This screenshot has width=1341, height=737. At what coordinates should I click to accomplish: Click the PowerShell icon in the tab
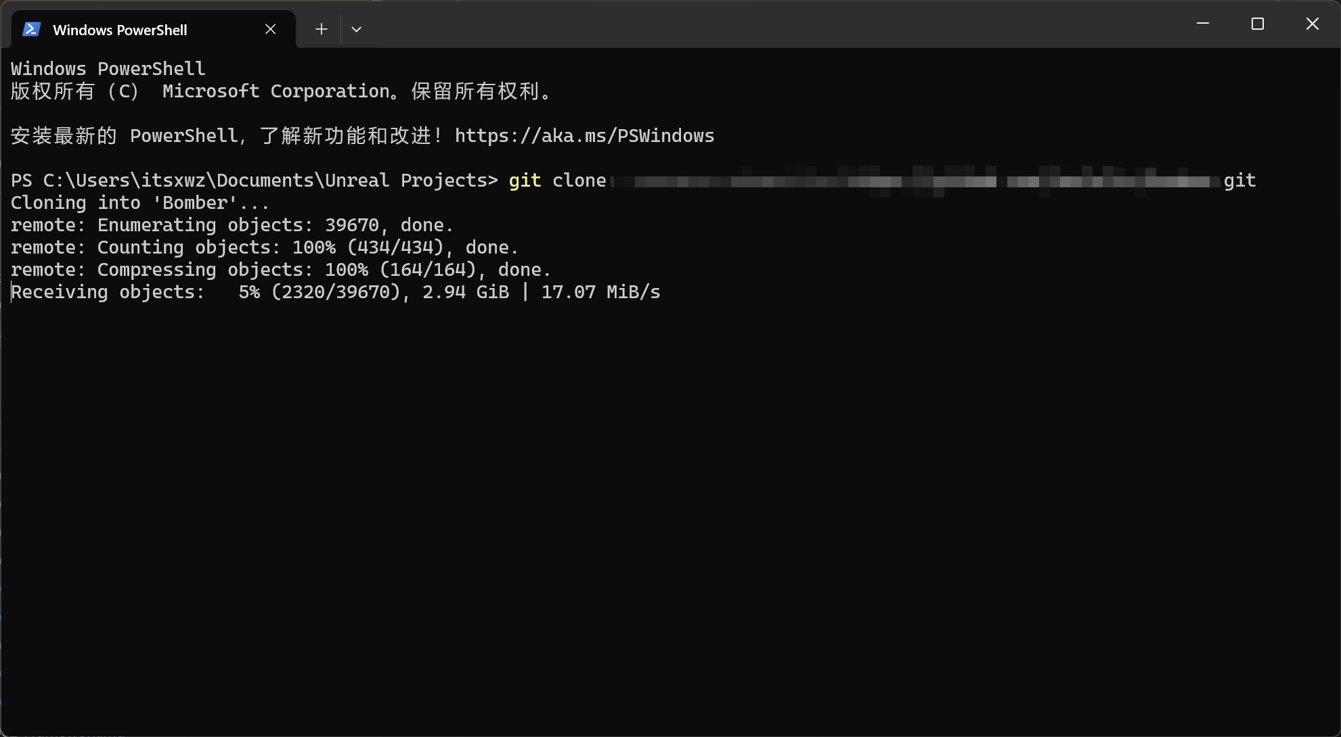[x=31, y=29]
